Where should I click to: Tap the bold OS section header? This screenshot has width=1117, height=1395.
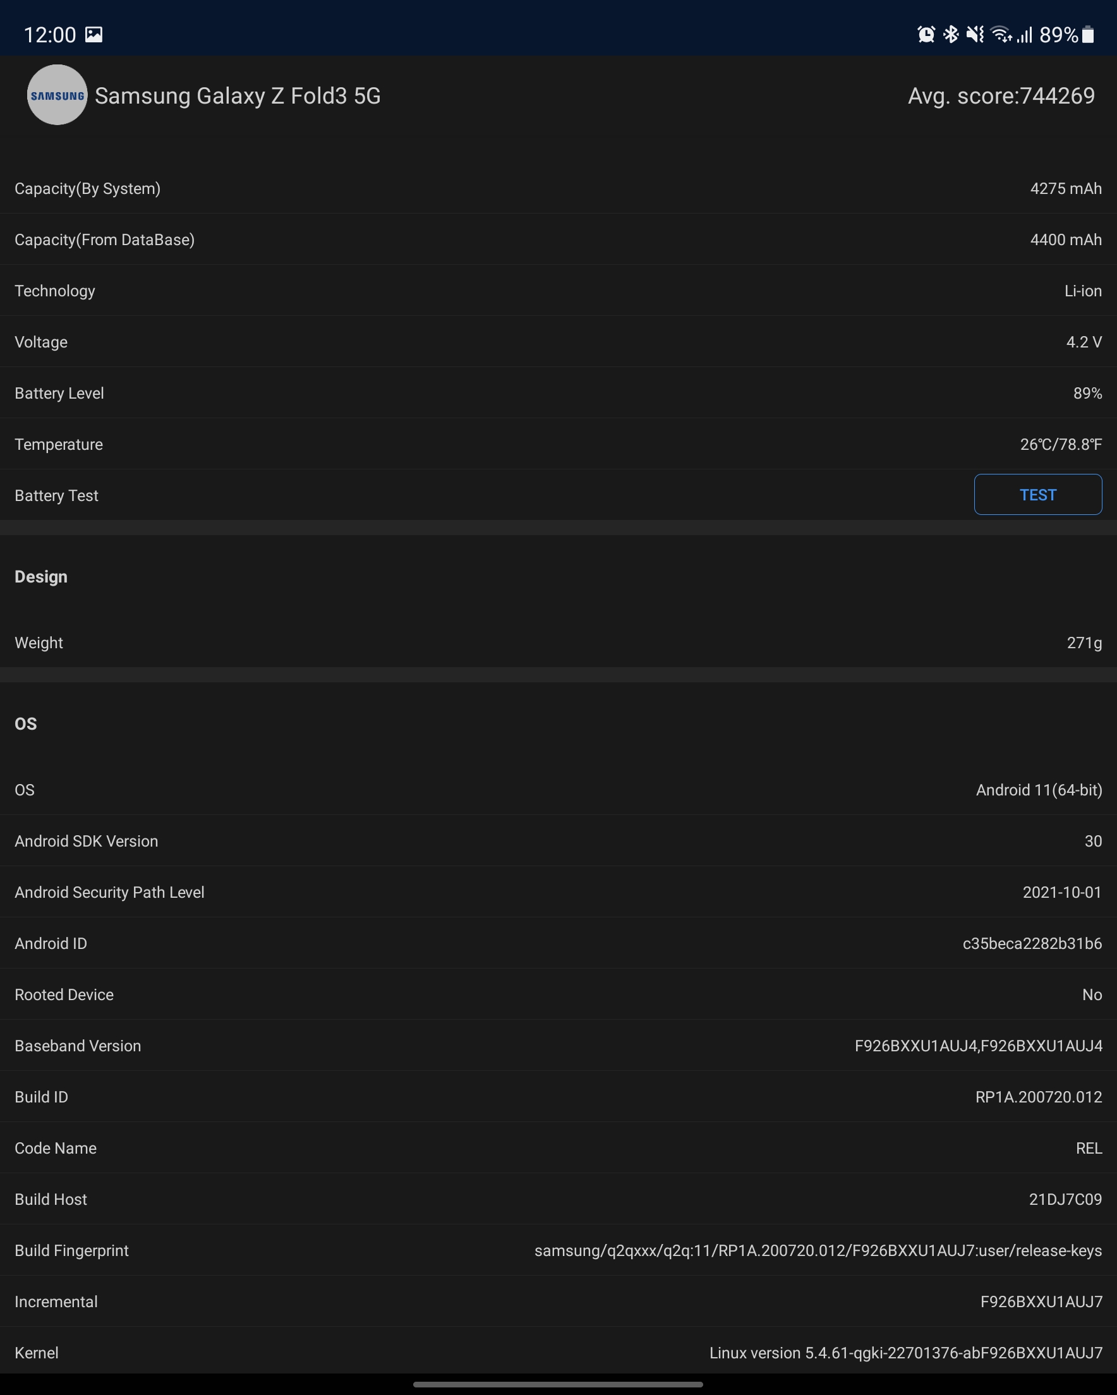point(26,723)
